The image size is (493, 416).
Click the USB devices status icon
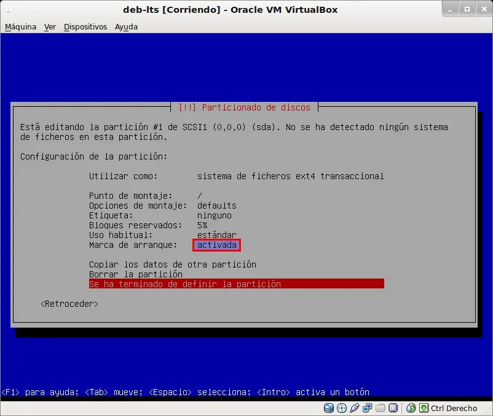(354, 408)
